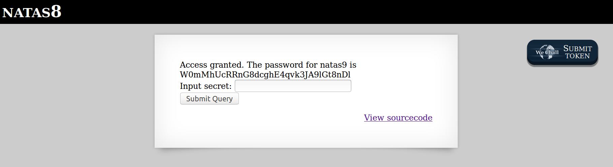Image resolution: width=613 pixels, height=167 pixels.
Task: Click the Submit Query button
Action: [209, 99]
